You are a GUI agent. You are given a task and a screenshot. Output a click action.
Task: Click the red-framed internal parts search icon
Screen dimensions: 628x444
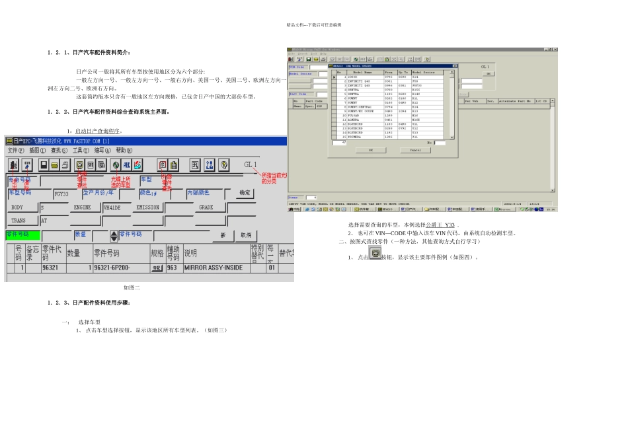point(163,165)
